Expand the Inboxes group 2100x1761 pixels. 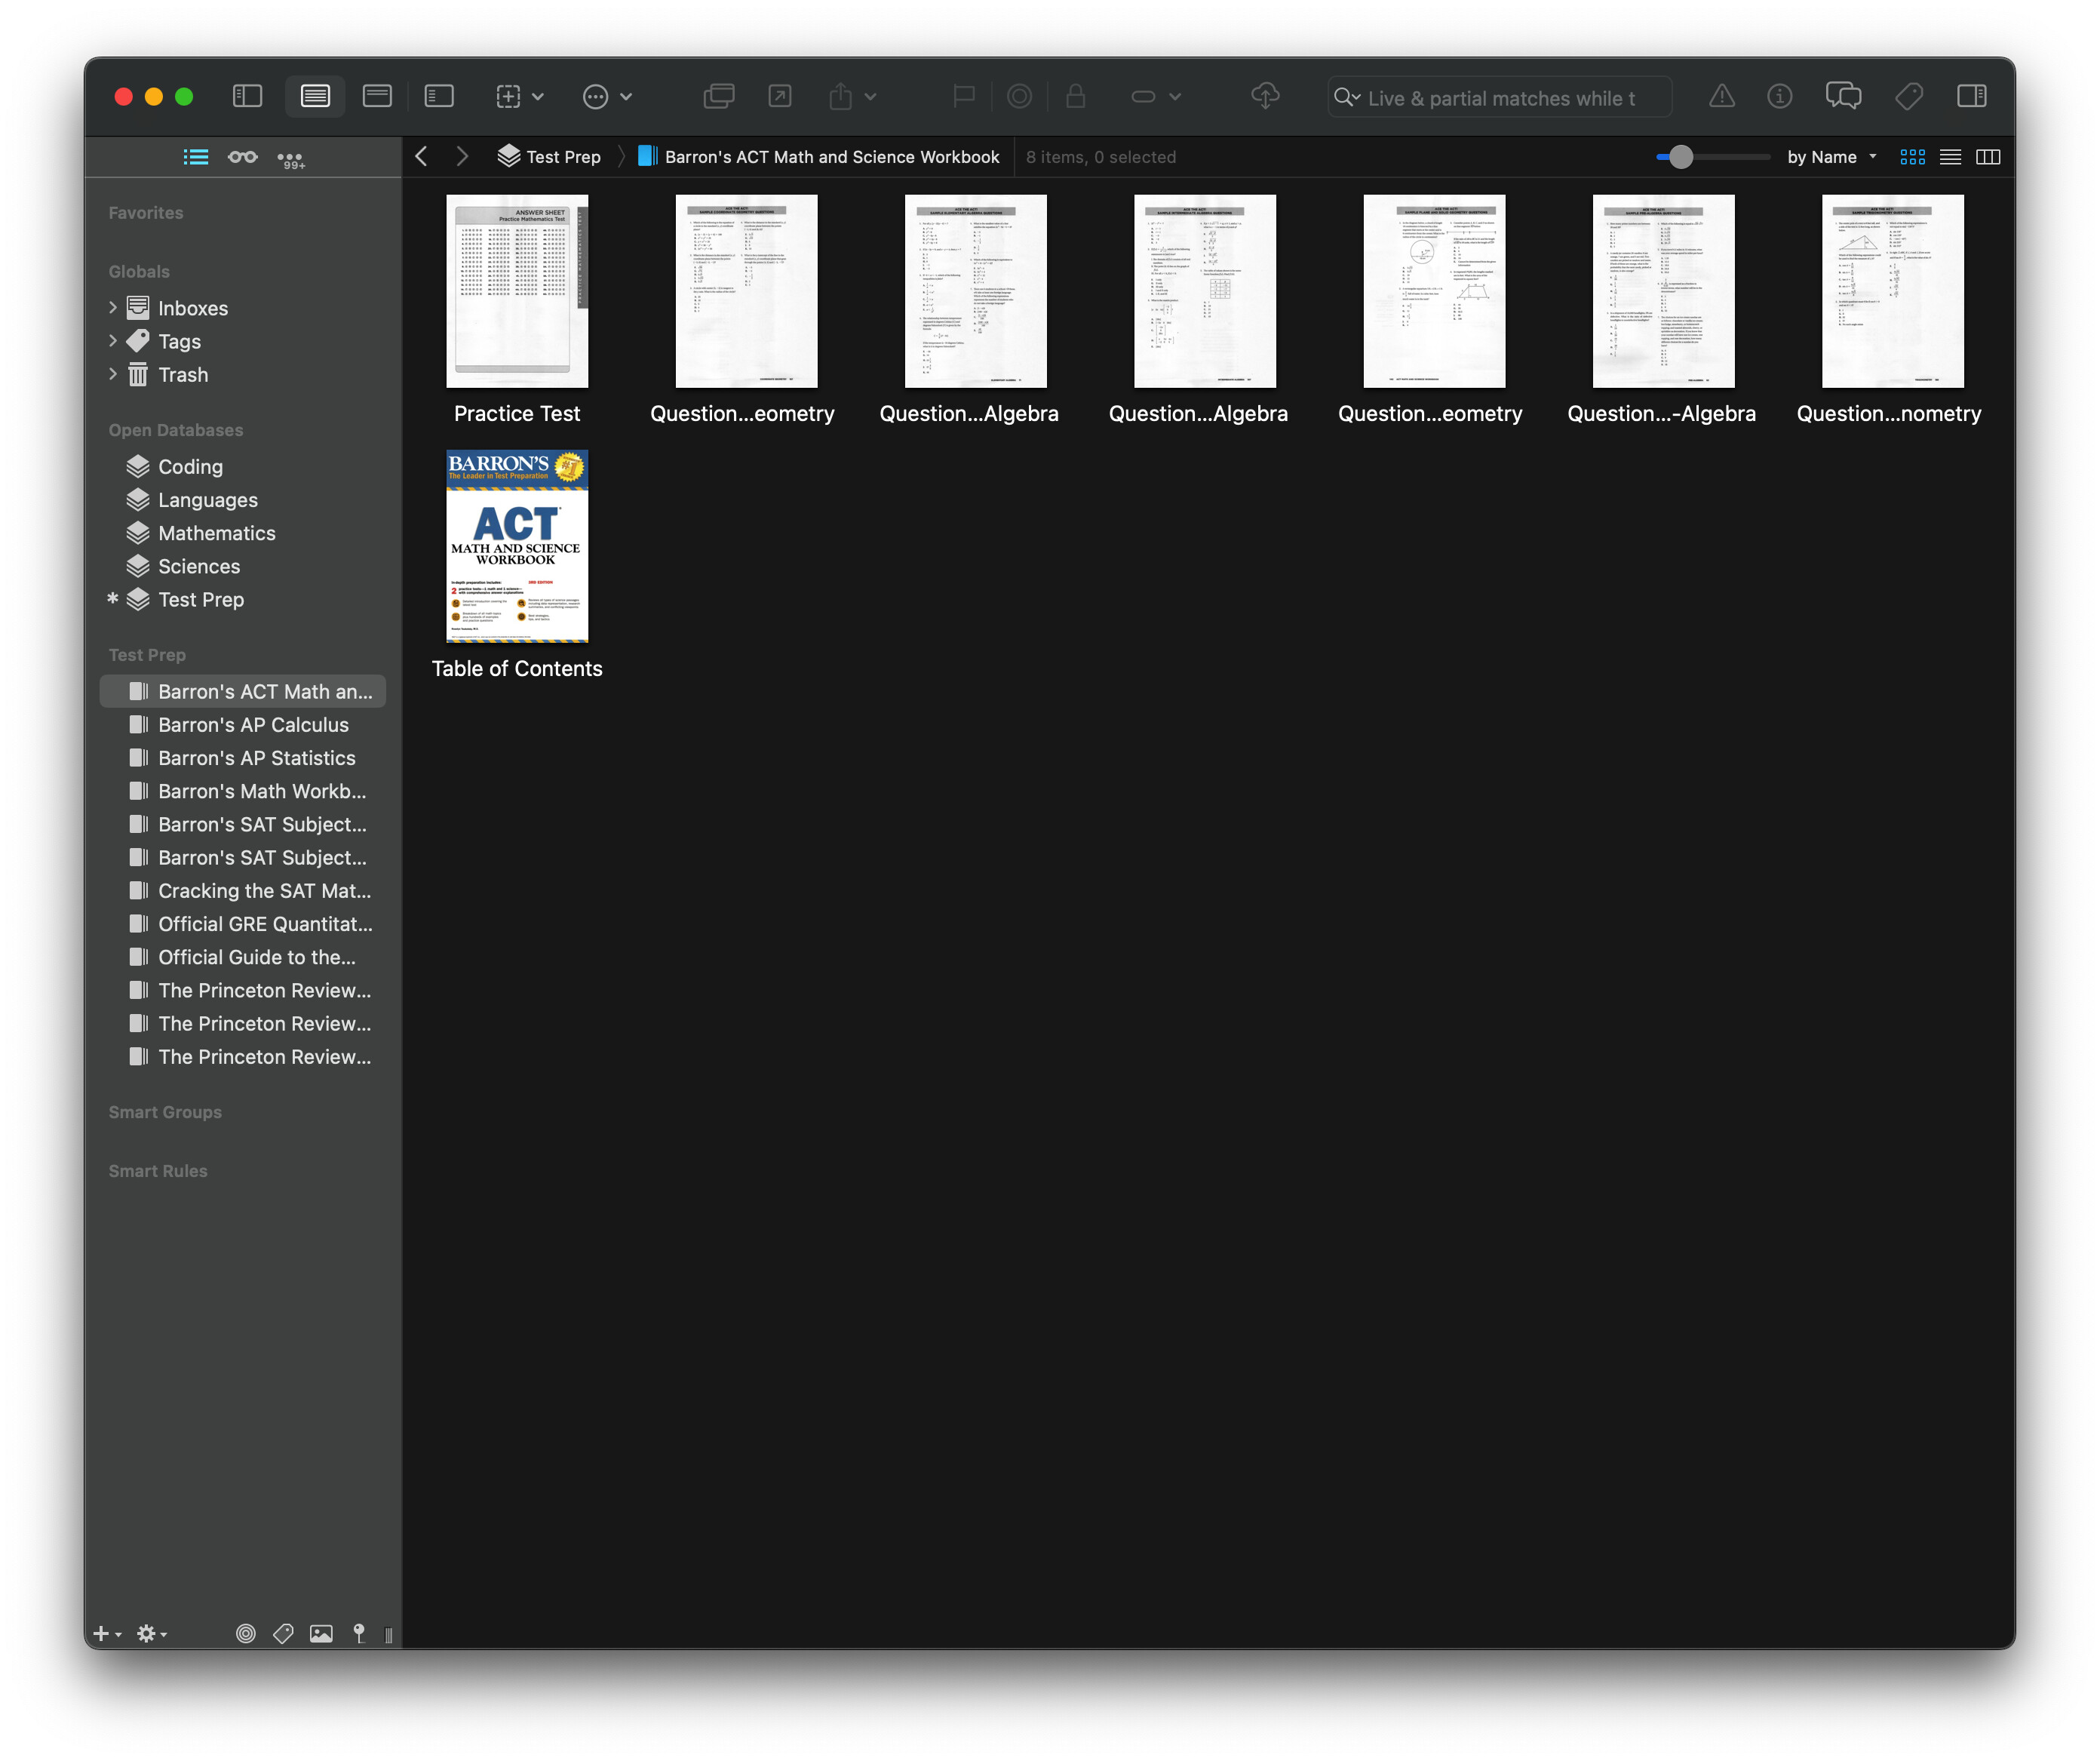click(113, 308)
